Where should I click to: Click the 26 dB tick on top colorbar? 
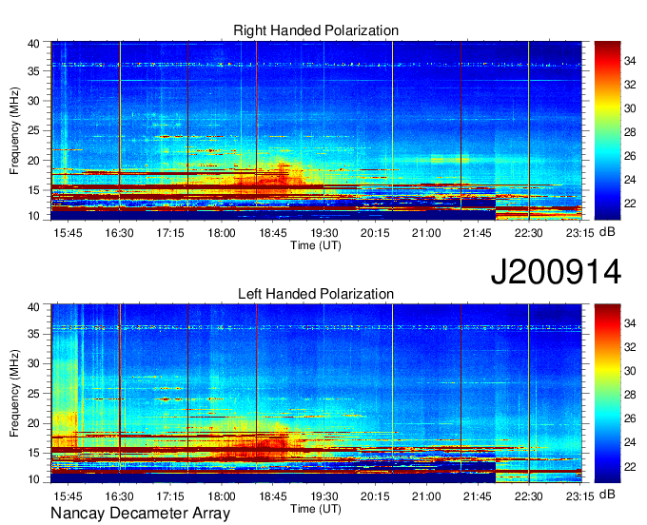coord(630,156)
